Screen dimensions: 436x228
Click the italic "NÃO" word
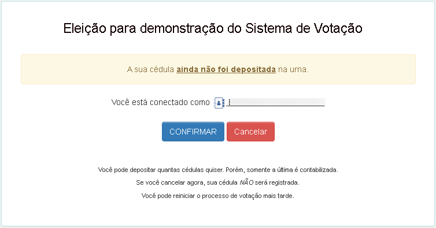pyautogui.click(x=246, y=183)
